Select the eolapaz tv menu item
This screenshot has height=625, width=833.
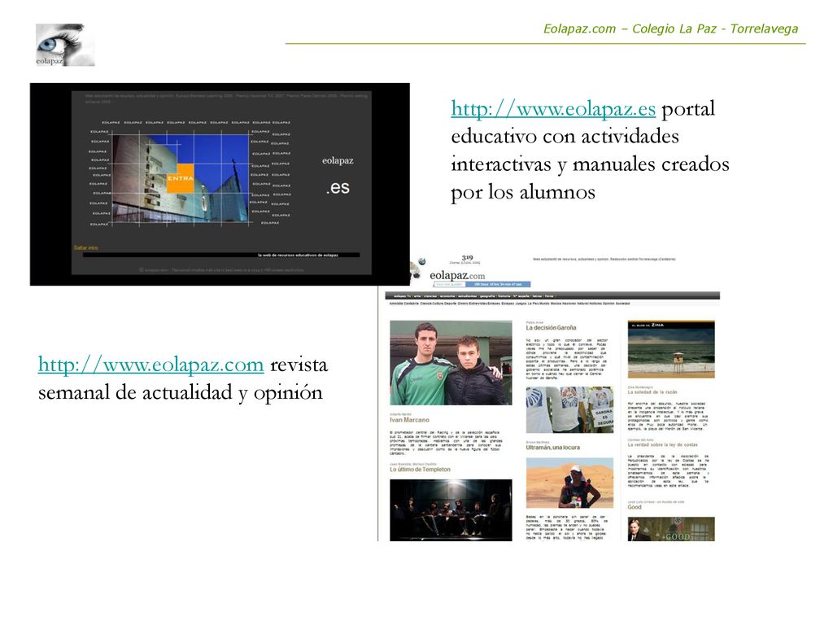pos(402,296)
